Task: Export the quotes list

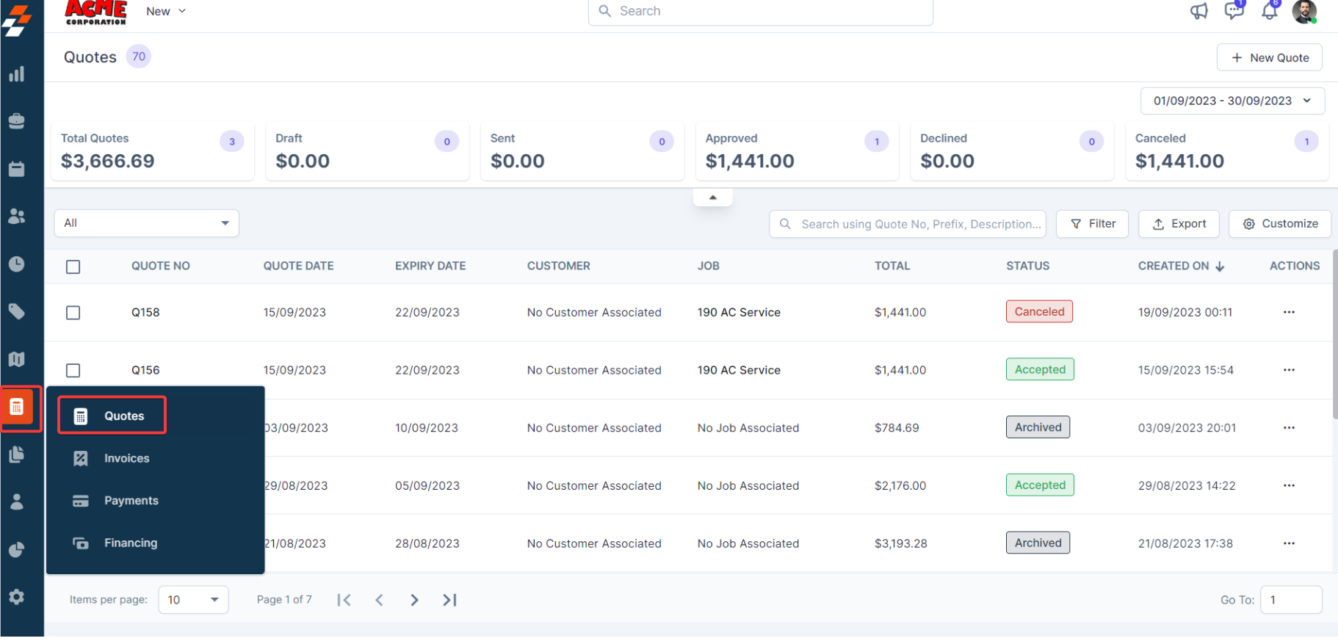Action: point(1178,224)
